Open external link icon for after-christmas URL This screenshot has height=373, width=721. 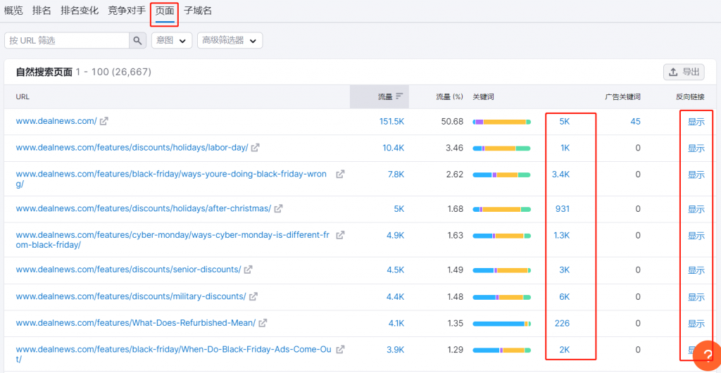(278, 208)
